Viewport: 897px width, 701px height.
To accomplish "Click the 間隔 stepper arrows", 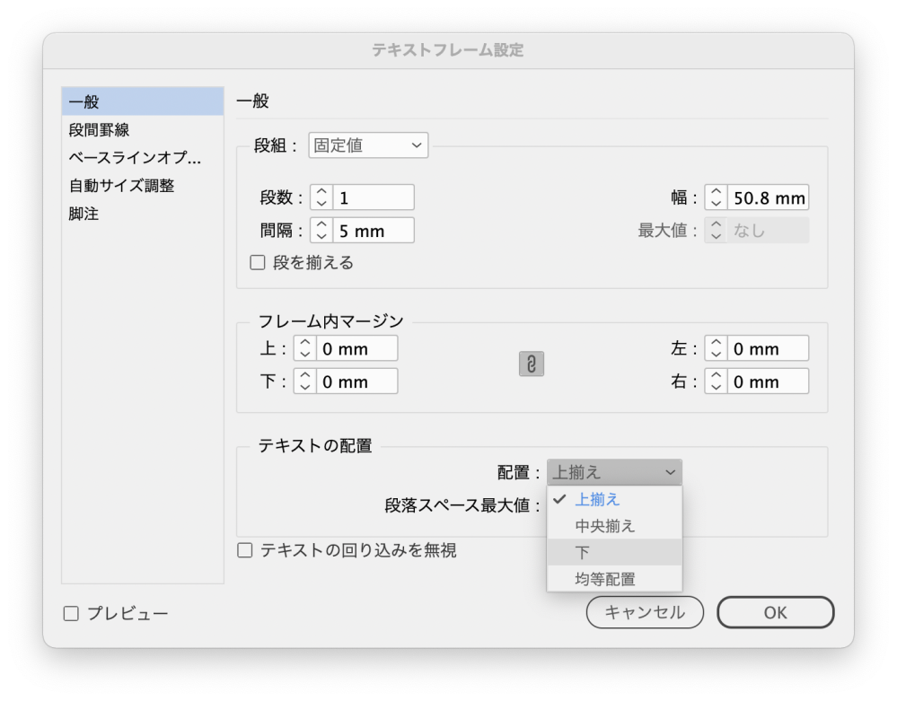I will coord(321,231).
